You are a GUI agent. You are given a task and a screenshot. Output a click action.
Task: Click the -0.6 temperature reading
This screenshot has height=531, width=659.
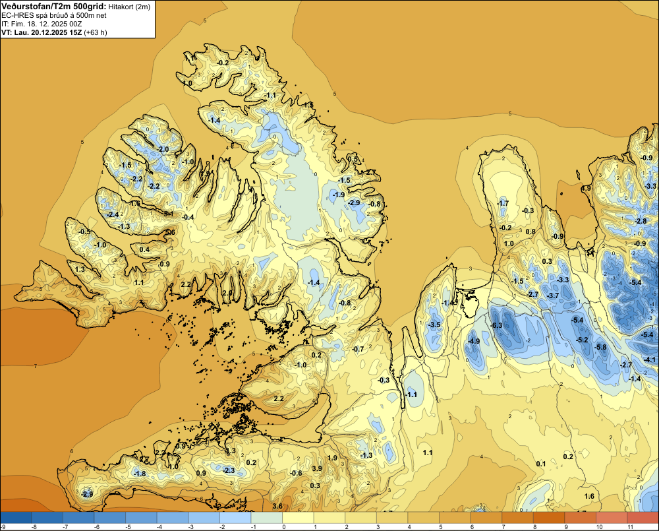point(297,473)
